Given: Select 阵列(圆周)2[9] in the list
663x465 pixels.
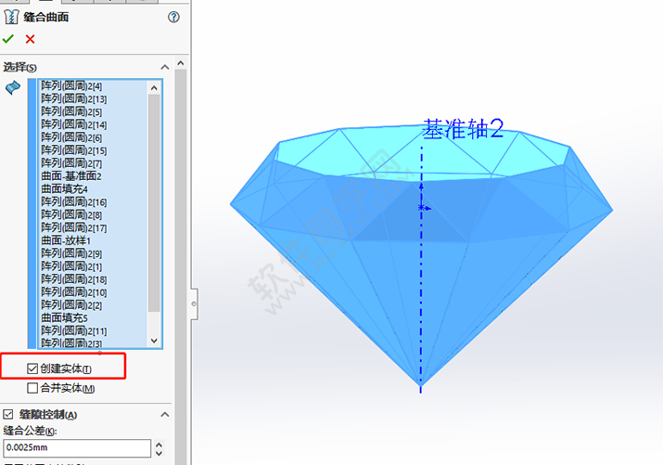Looking at the screenshot, I should tap(71, 253).
